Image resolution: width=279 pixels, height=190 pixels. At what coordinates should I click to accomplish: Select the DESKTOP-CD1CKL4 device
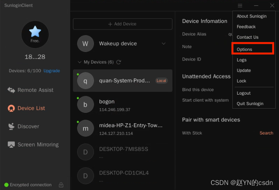tap(123, 176)
